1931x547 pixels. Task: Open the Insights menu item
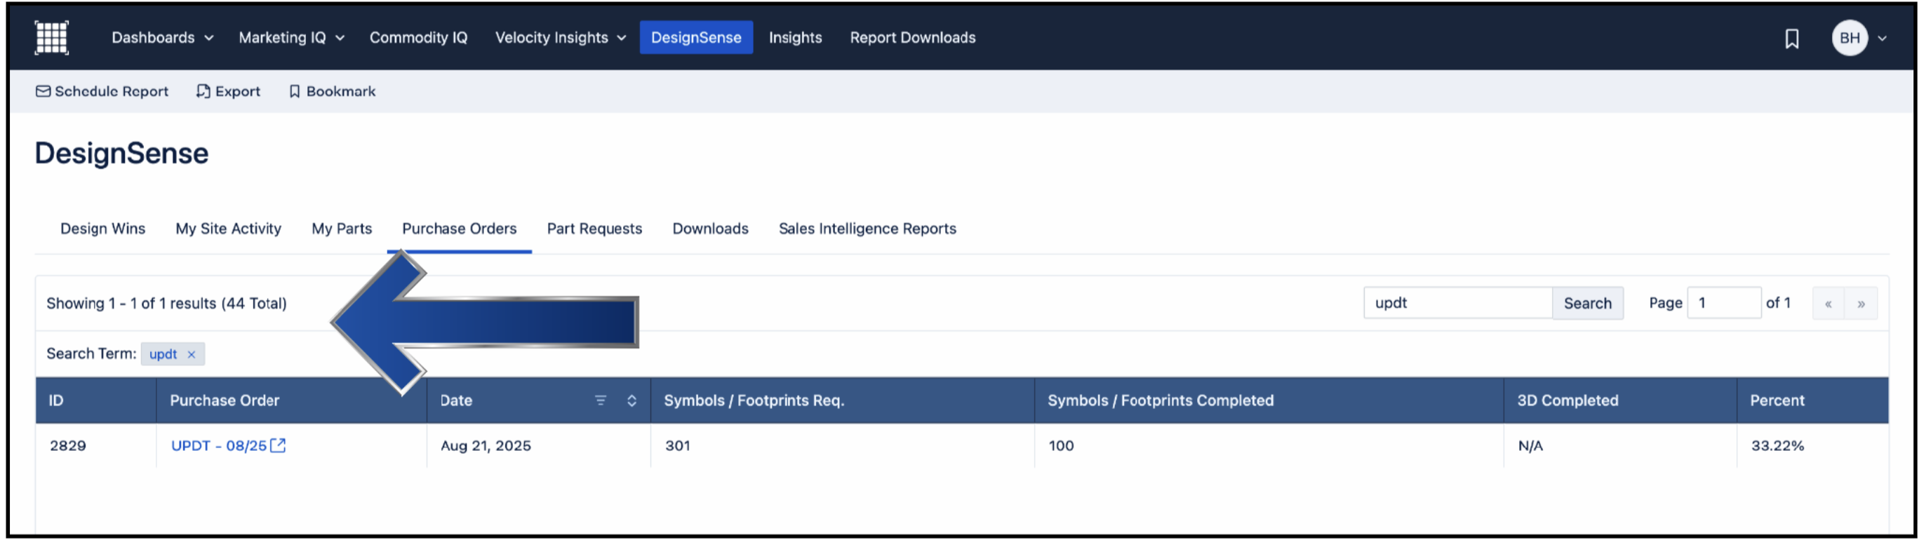pyautogui.click(x=795, y=37)
